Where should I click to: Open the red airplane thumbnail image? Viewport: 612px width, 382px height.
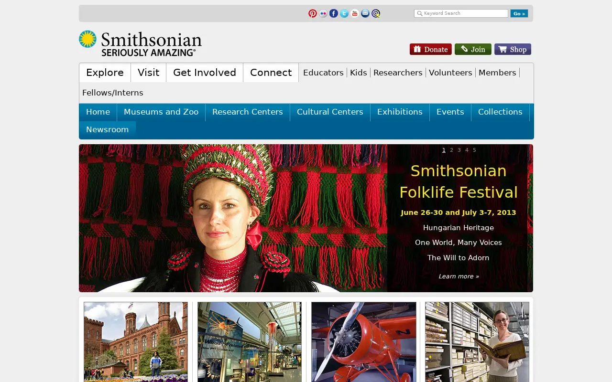[x=364, y=342]
